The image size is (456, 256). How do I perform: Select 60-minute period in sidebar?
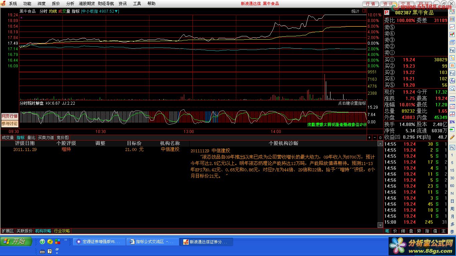click(x=452, y=186)
